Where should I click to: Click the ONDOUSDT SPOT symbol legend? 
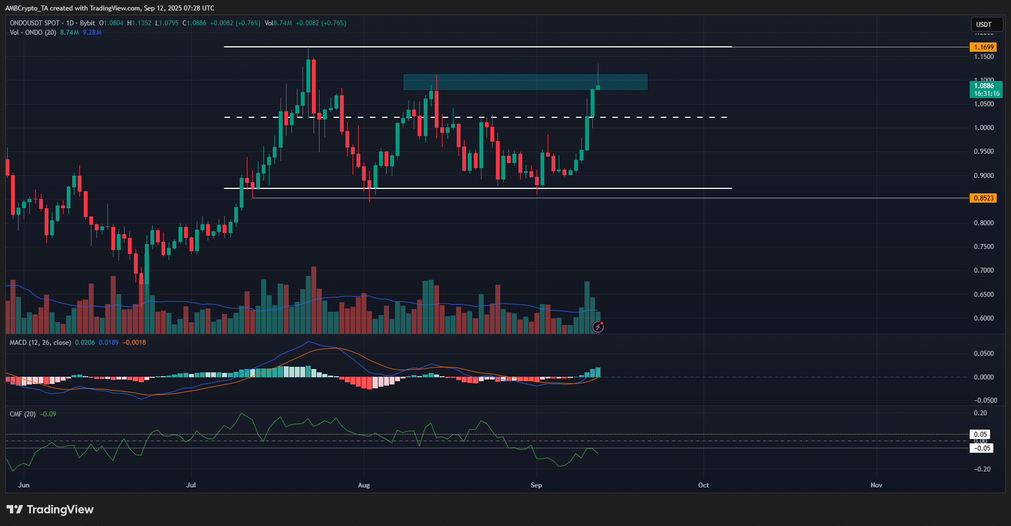tap(35, 23)
